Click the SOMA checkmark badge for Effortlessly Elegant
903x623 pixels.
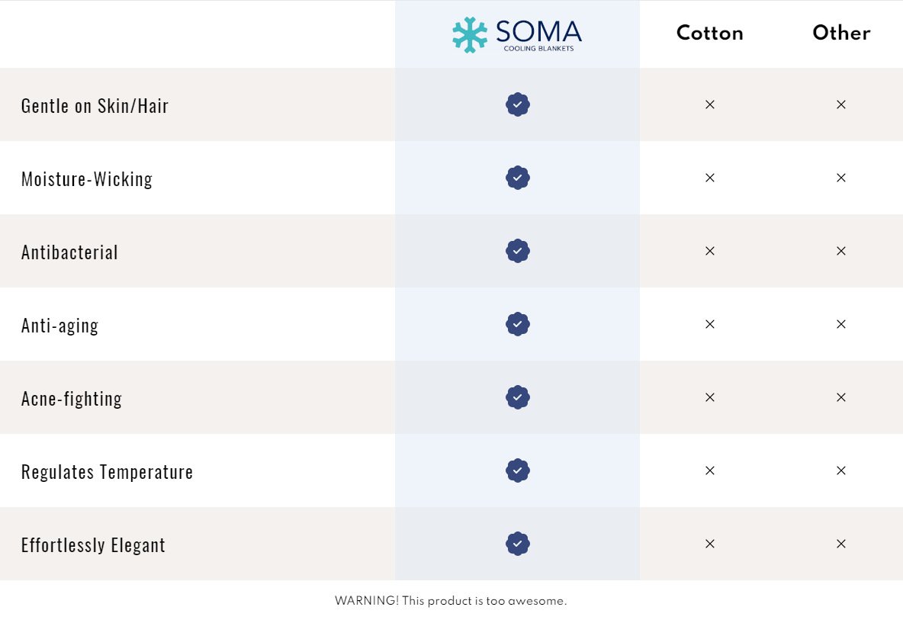click(x=518, y=544)
